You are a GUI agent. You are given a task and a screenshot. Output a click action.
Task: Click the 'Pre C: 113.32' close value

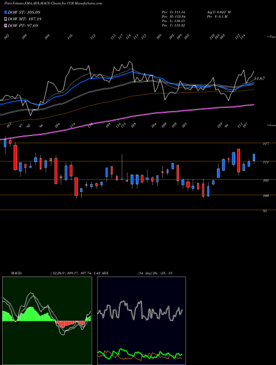173,25
